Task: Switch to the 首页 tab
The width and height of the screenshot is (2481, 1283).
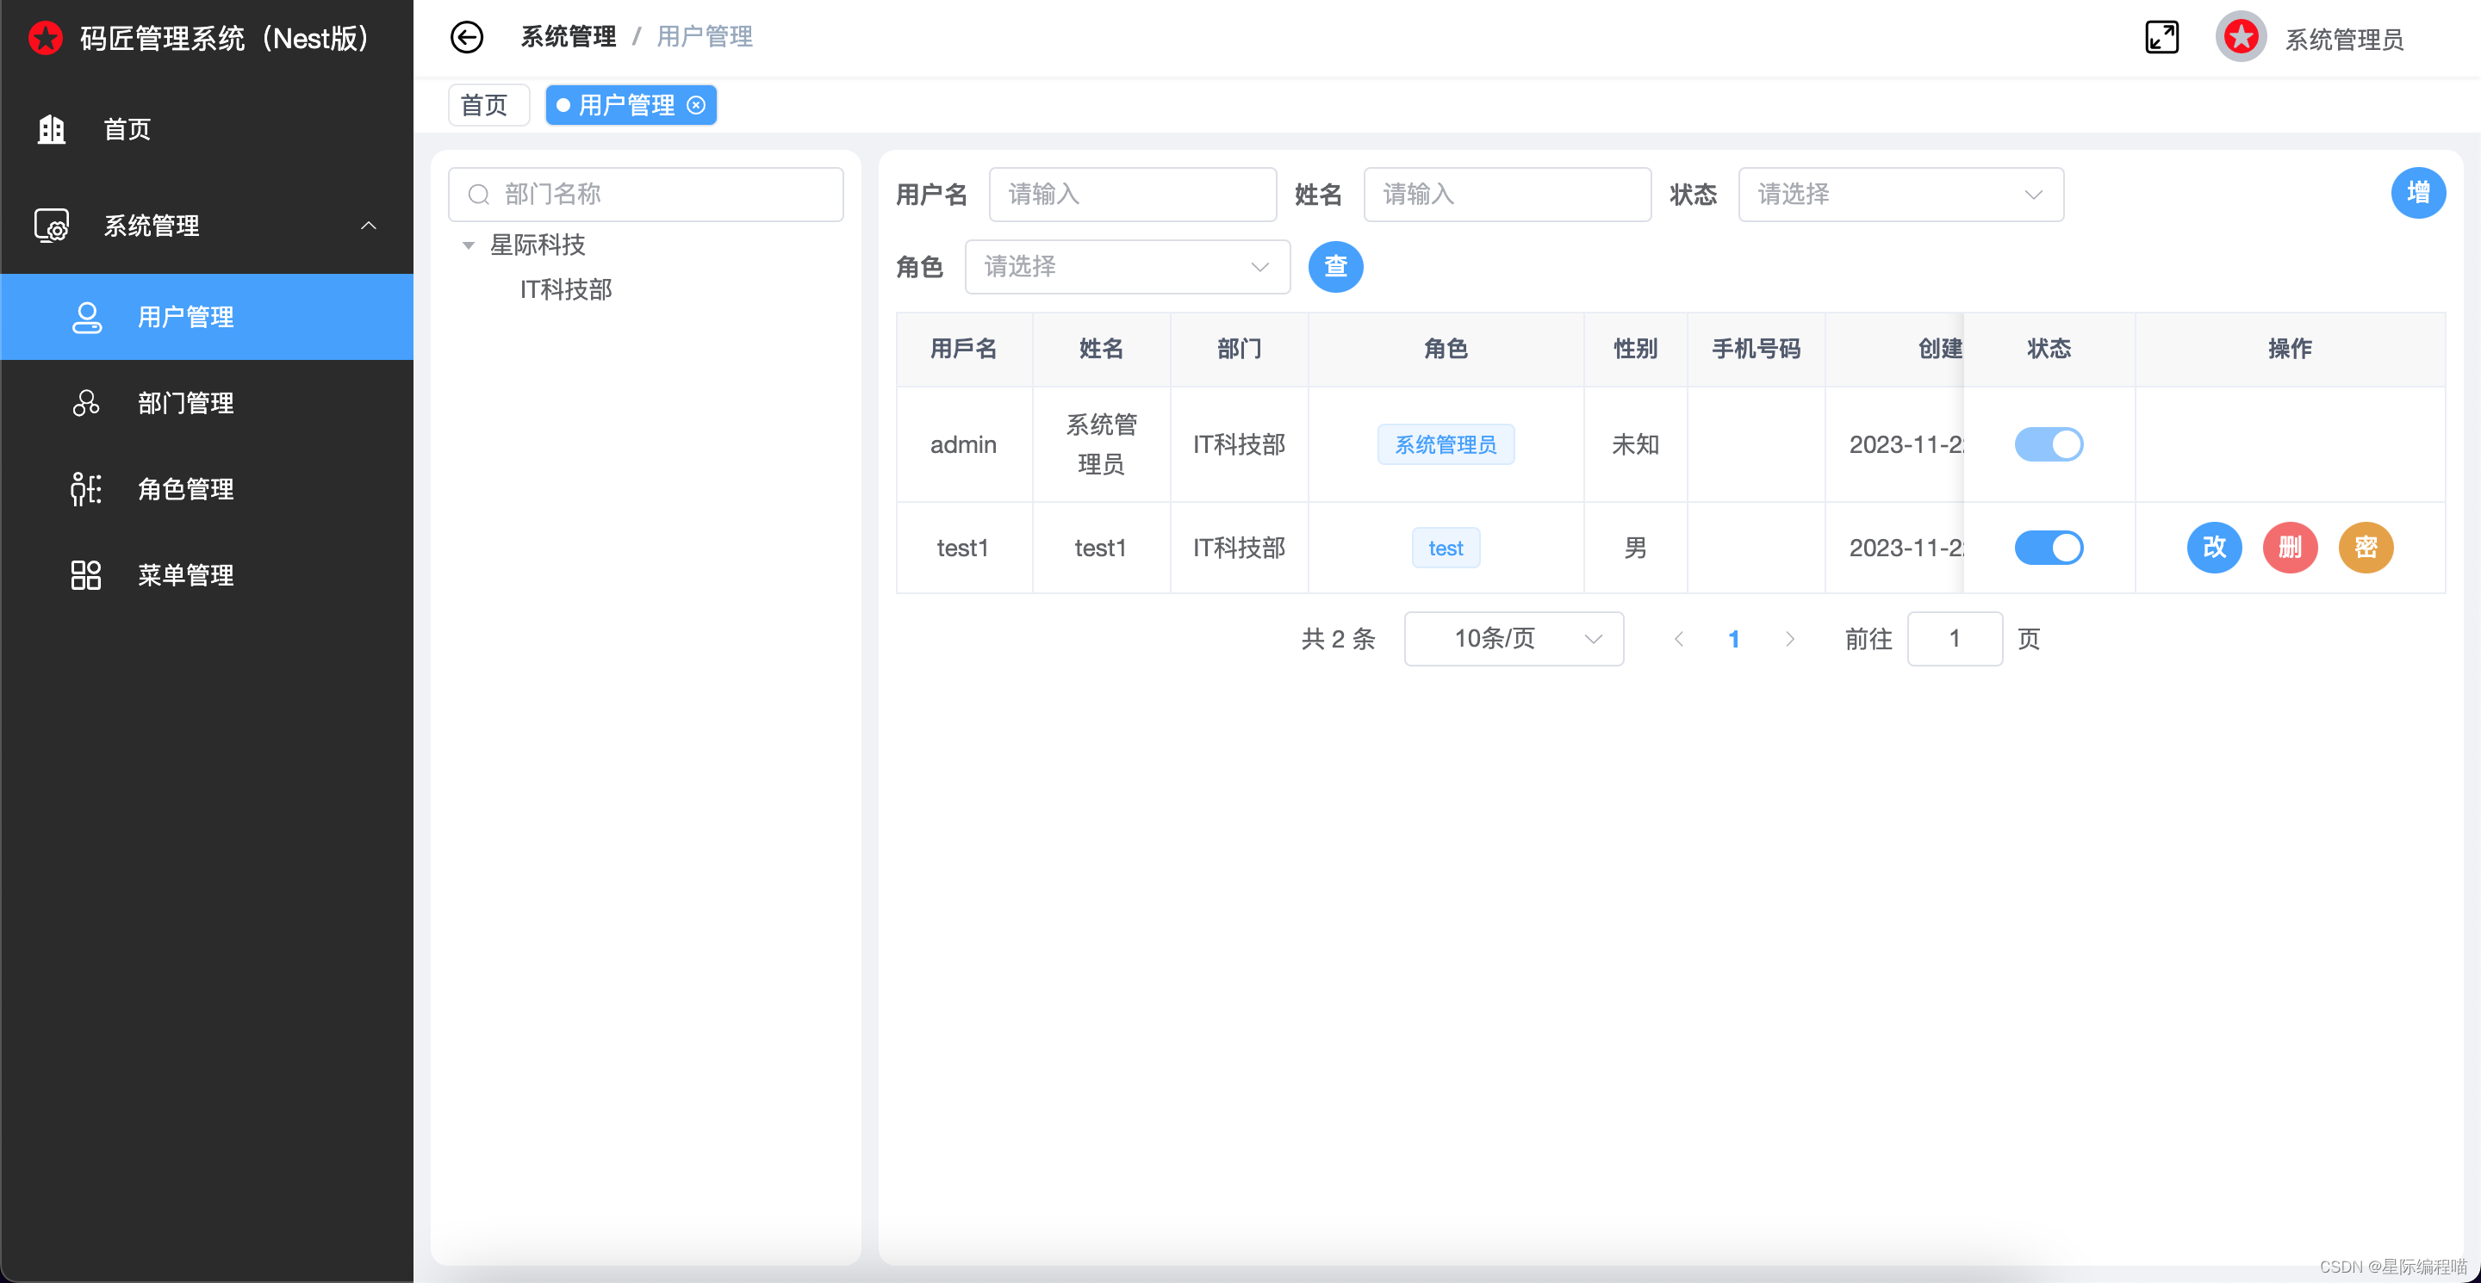Action: (x=488, y=105)
